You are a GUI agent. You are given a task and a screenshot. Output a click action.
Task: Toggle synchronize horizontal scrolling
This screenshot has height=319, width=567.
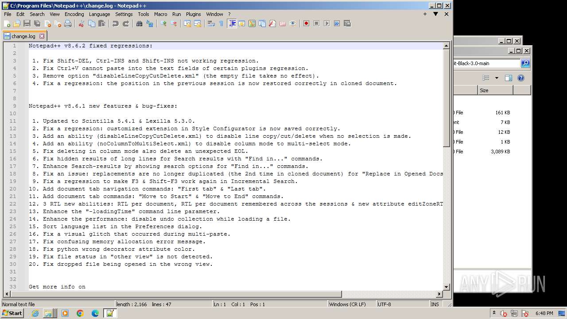pyautogui.click(x=197, y=23)
